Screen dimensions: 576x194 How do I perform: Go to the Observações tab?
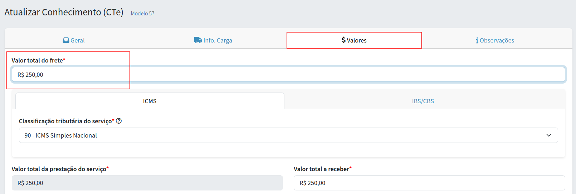point(497,40)
